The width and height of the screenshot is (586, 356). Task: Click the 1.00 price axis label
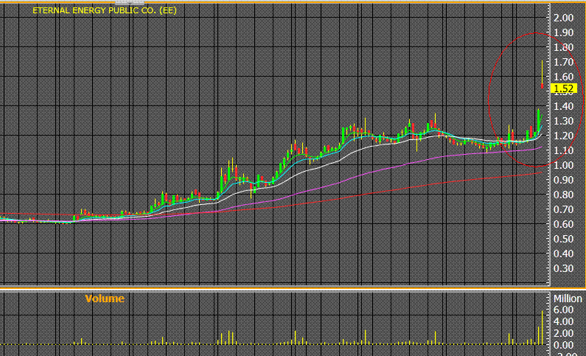click(564, 165)
